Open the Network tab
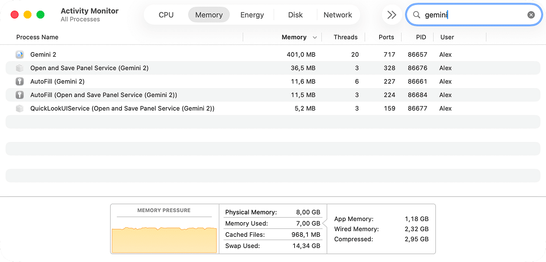Image resolution: width=546 pixels, height=262 pixels. click(338, 15)
